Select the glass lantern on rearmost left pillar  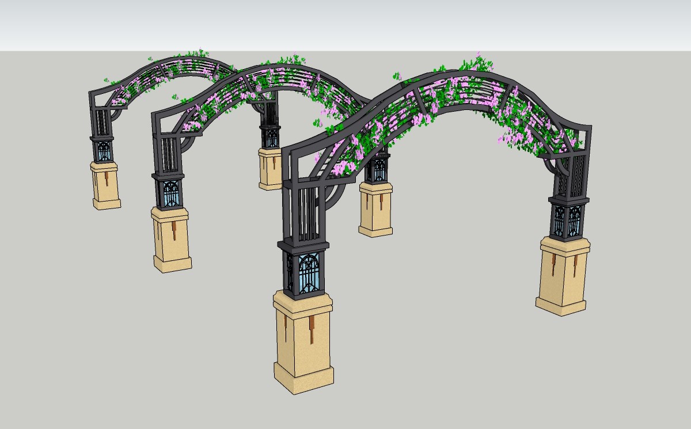(103, 150)
